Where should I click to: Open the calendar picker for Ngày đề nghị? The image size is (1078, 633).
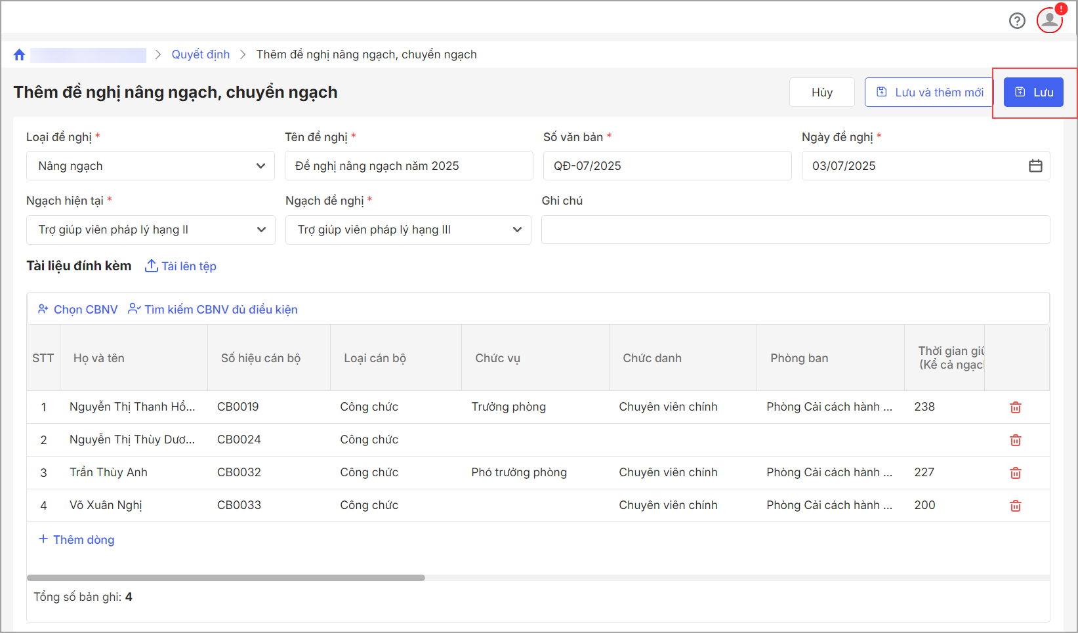(x=1035, y=166)
